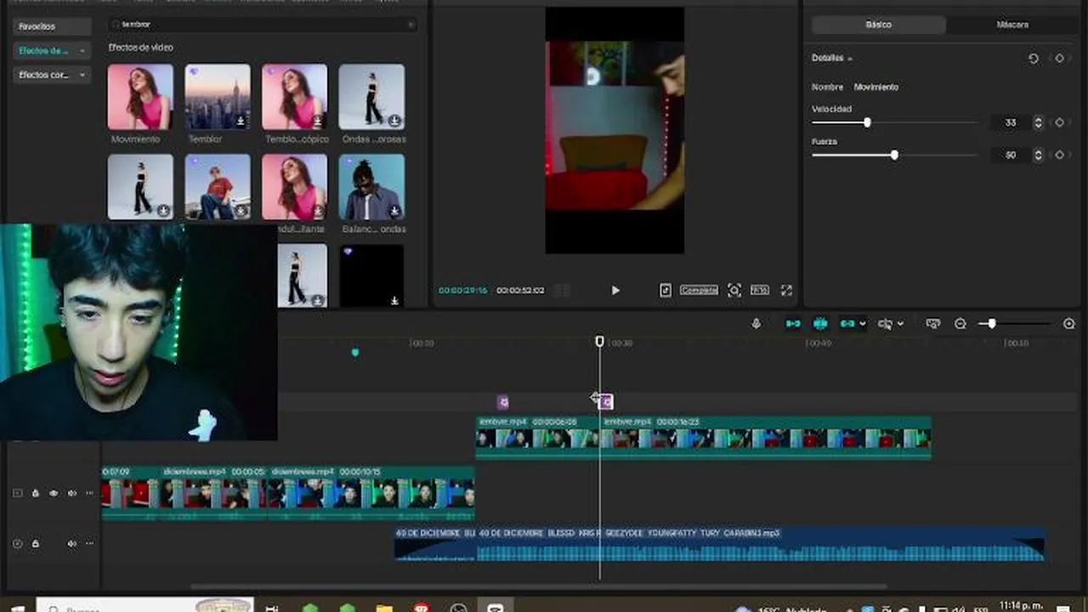Open the Windows Start menu
Viewport: 1088px width, 612px height.
click(17, 608)
